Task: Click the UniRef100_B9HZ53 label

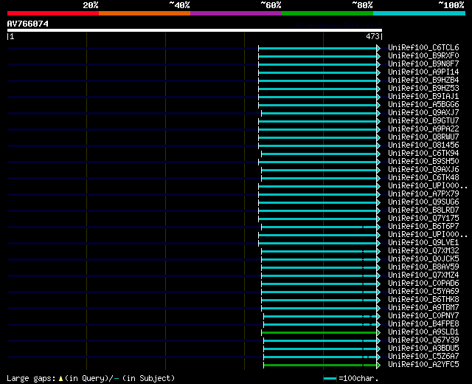Action: point(423,89)
